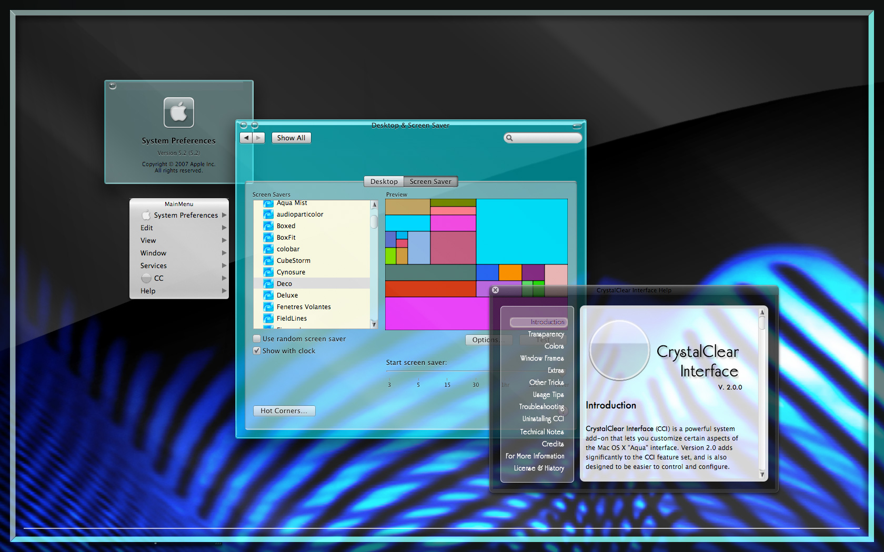Switch to the Screen Saver tab
Image resolution: width=884 pixels, height=552 pixels.
[x=430, y=181]
